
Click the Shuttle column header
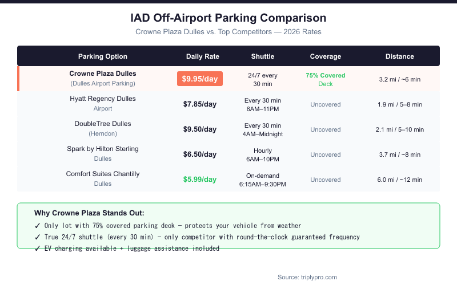(263, 56)
